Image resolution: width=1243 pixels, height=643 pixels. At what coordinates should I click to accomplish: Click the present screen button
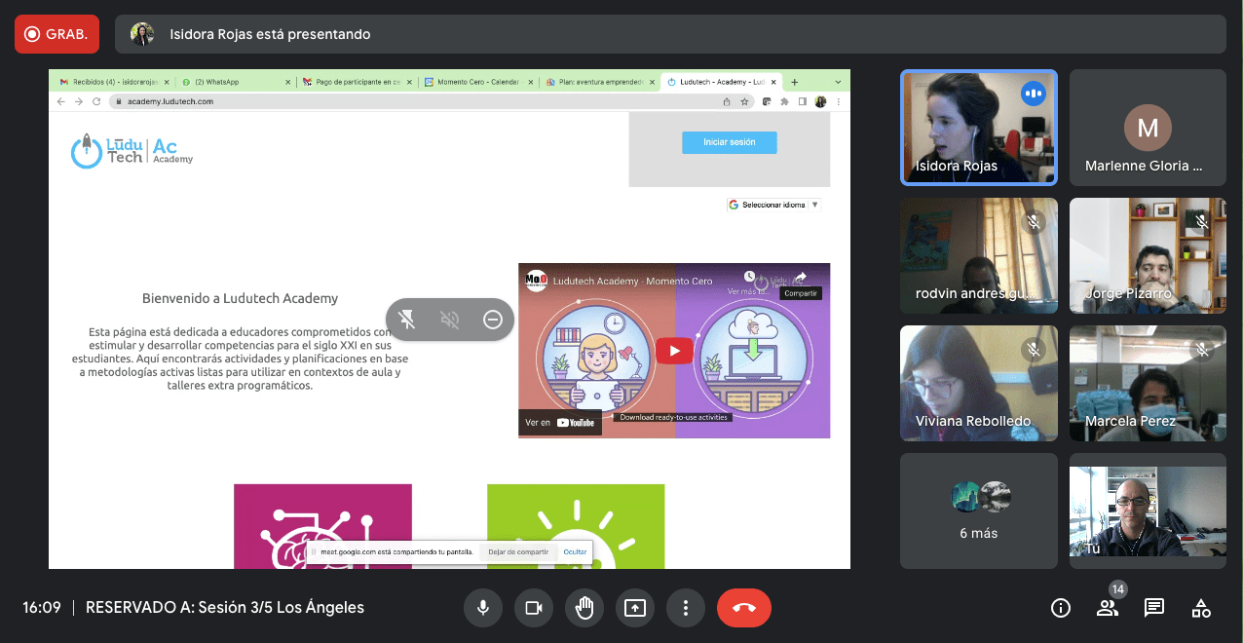(x=635, y=608)
